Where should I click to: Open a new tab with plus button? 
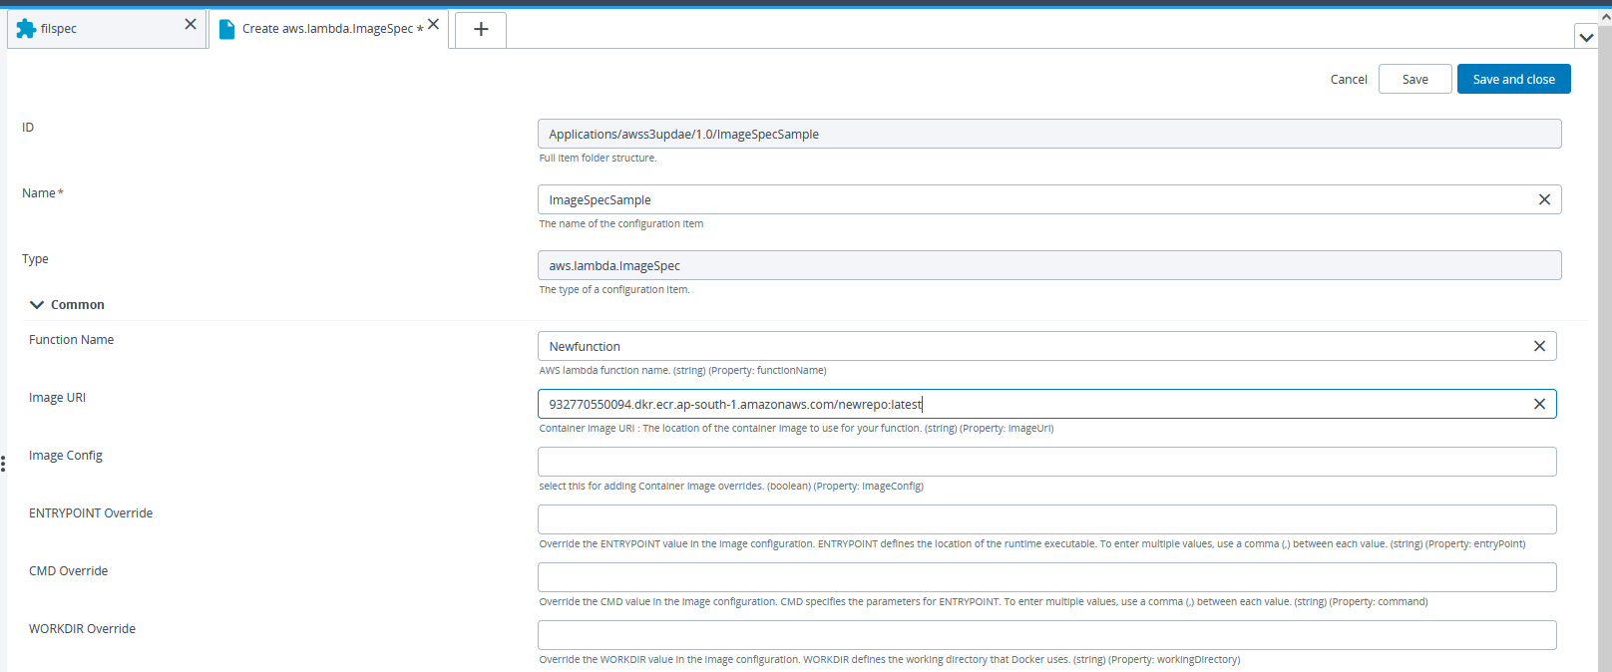click(x=481, y=29)
